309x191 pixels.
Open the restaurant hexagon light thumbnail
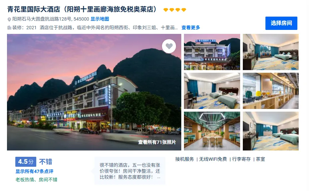212,131
